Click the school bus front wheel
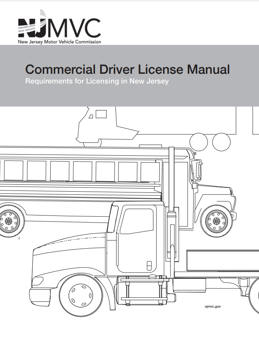 [216, 222]
